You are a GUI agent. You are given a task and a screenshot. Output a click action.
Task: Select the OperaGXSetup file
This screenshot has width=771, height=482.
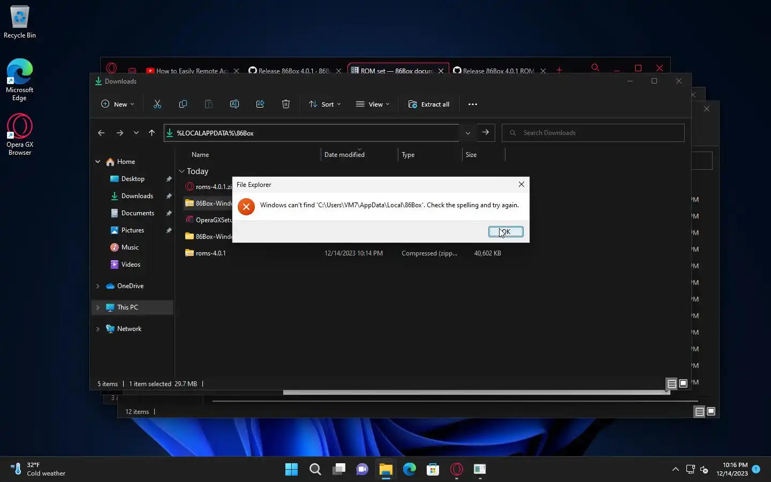(x=208, y=220)
